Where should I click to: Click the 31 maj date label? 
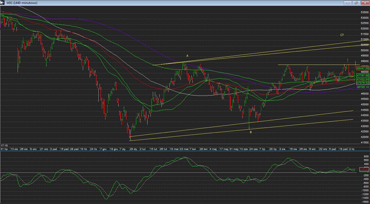click(234, 149)
